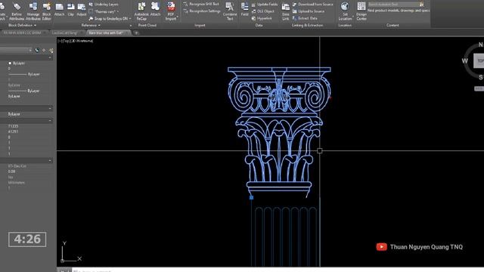Open Manage Attributes tool
This screenshot has height=272, width=484.
click(x=33, y=11)
